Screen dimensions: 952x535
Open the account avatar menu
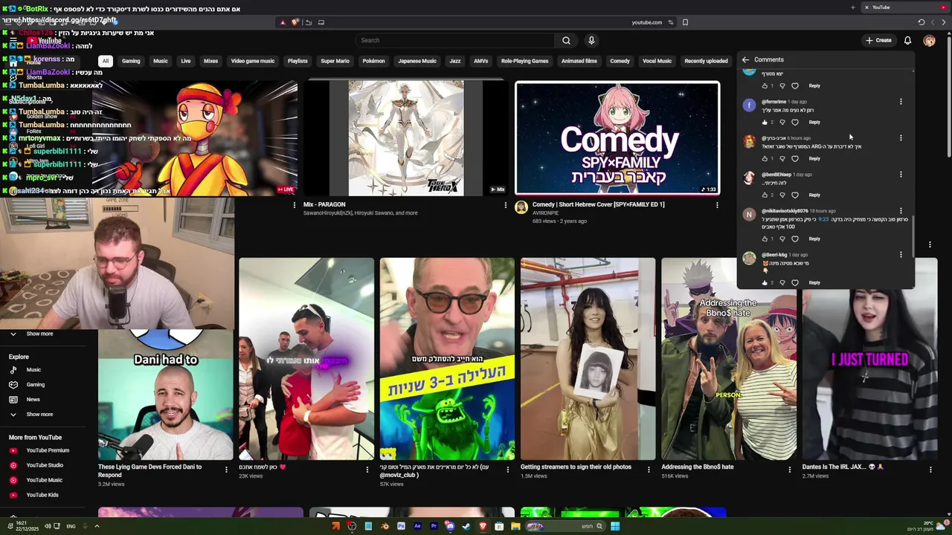tap(929, 40)
